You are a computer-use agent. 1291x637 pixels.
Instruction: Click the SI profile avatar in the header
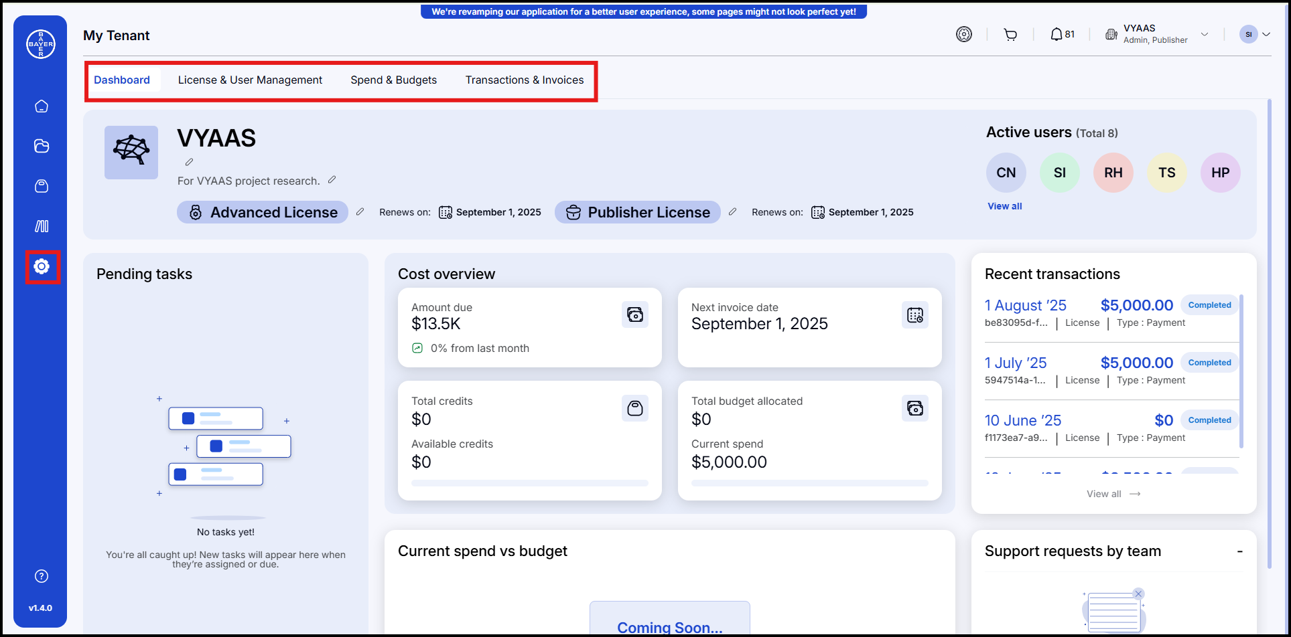(x=1249, y=34)
